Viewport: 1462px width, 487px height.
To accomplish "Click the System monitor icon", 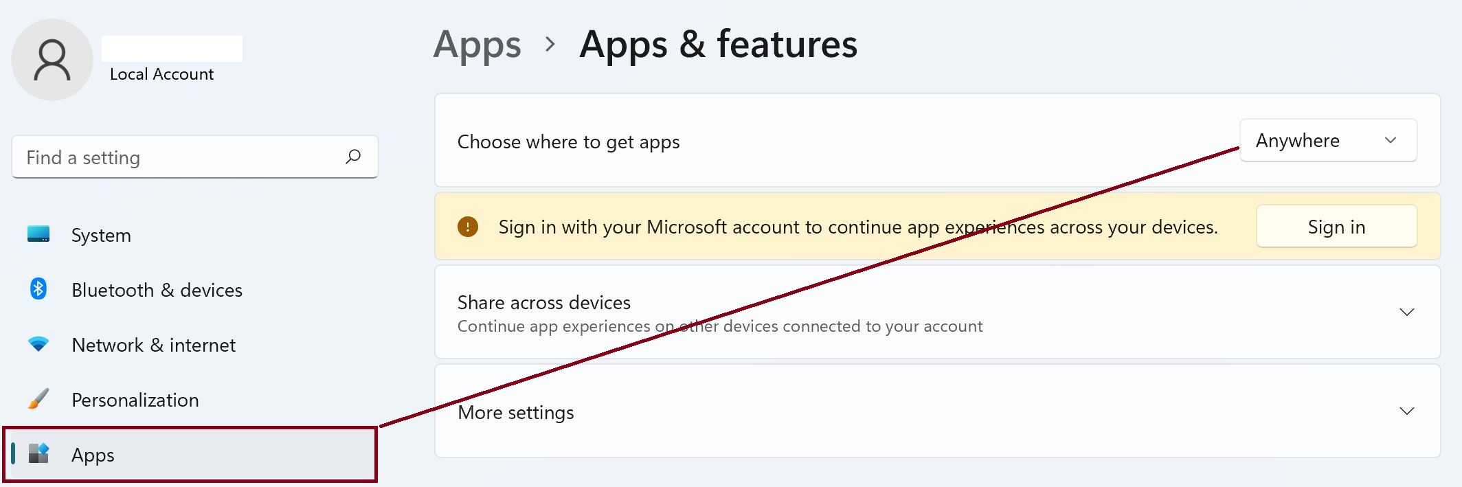I will click(x=38, y=234).
